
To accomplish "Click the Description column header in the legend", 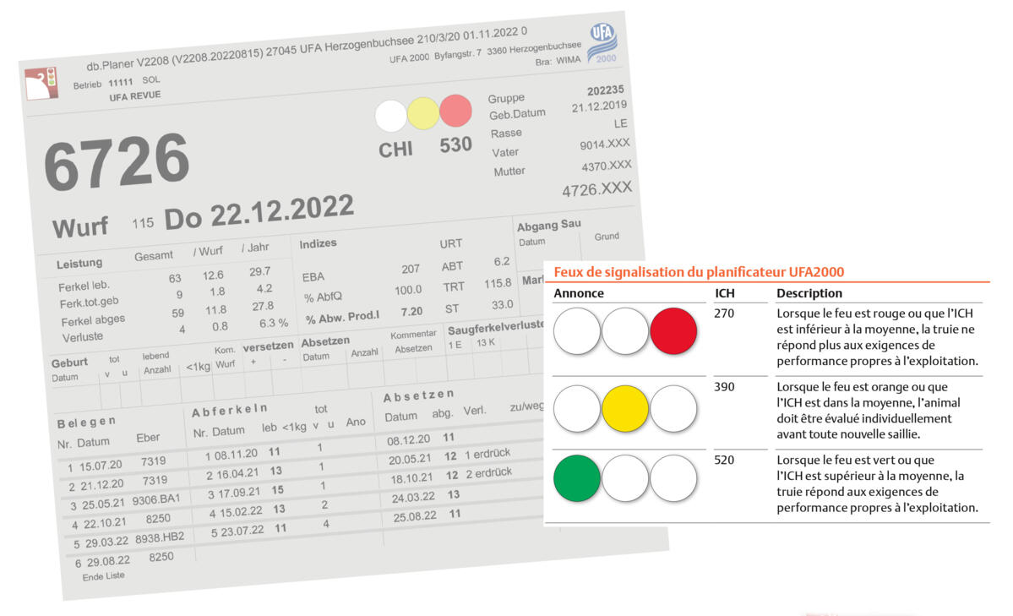I will [x=809, y=293].
